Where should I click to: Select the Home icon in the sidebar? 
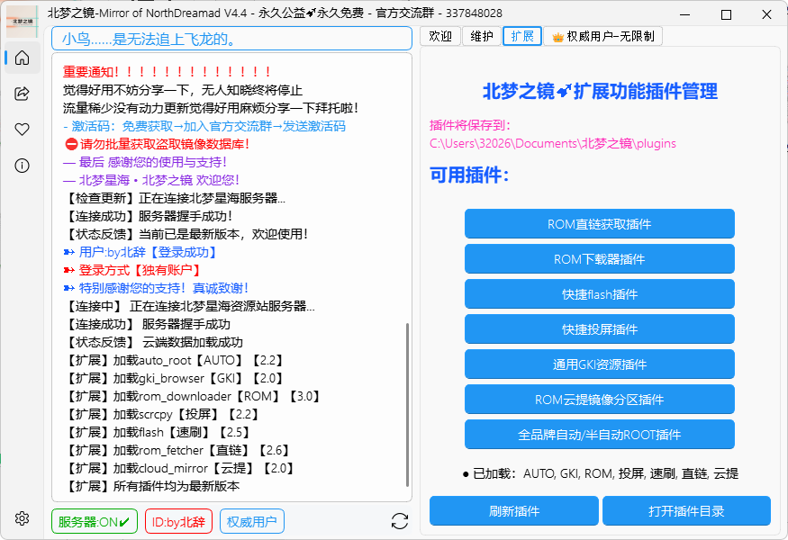(x=22, y=57)
